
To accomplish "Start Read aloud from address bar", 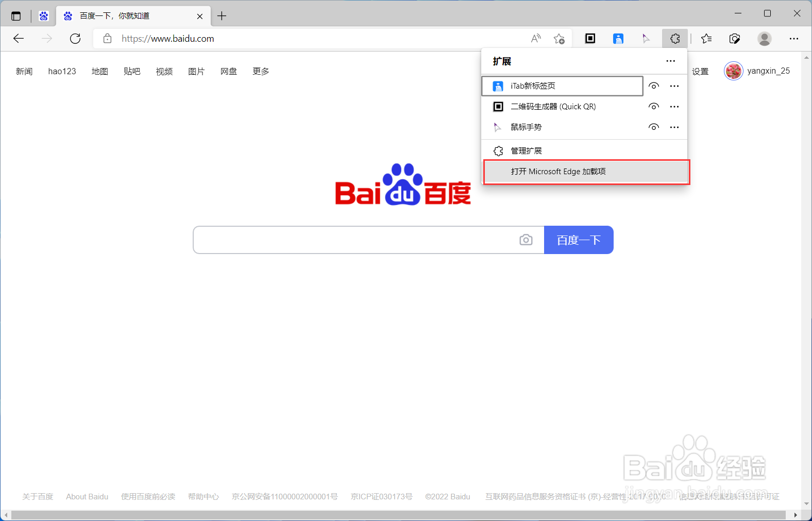I will click(x=536, y=39).
